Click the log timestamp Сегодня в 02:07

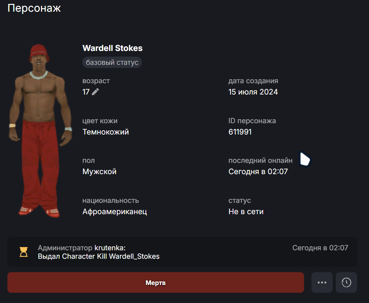click(x=320, y=248)
